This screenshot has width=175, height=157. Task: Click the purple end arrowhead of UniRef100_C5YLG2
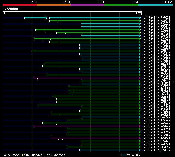tap(140, 126)
